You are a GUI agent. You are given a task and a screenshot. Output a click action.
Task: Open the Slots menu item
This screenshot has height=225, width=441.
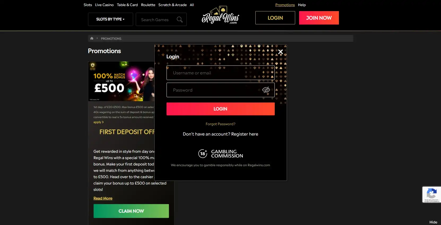(88, 5)
